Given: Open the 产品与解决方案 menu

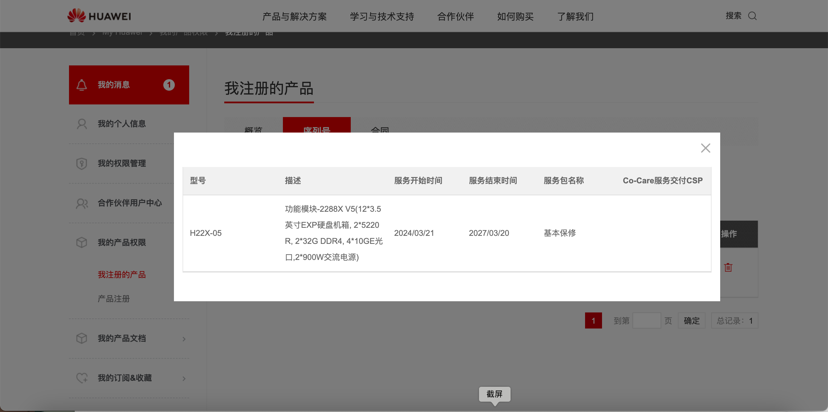Looking at the screenshot, I should click(294, 16).
